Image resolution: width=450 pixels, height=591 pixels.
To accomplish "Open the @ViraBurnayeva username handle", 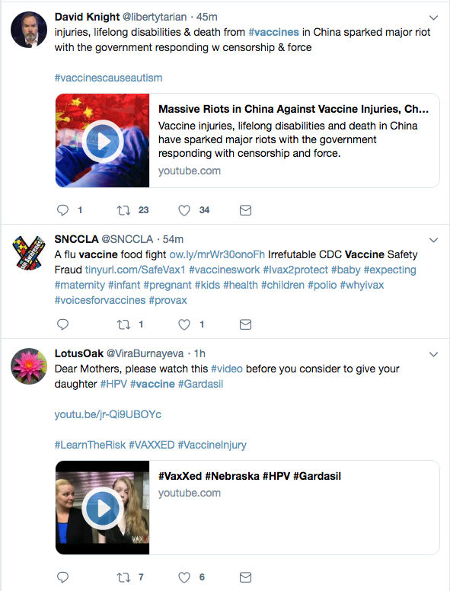I will tap(145, 353).
